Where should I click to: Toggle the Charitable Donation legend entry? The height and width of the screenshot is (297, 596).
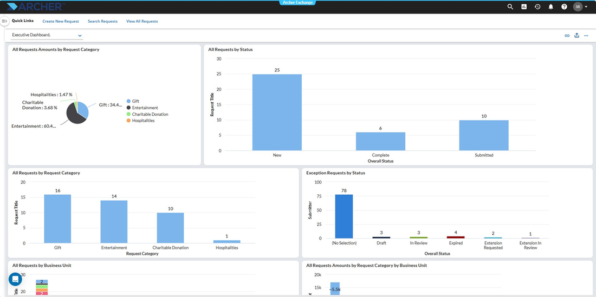(147, 114)
